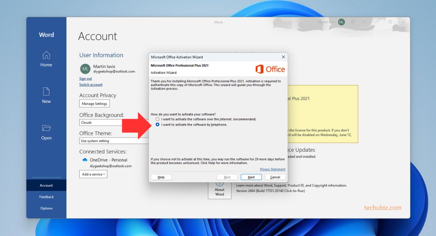Click the Home icon in Word sidebar
This screenshot has height=236, width=436.
[x=46, y=55]
